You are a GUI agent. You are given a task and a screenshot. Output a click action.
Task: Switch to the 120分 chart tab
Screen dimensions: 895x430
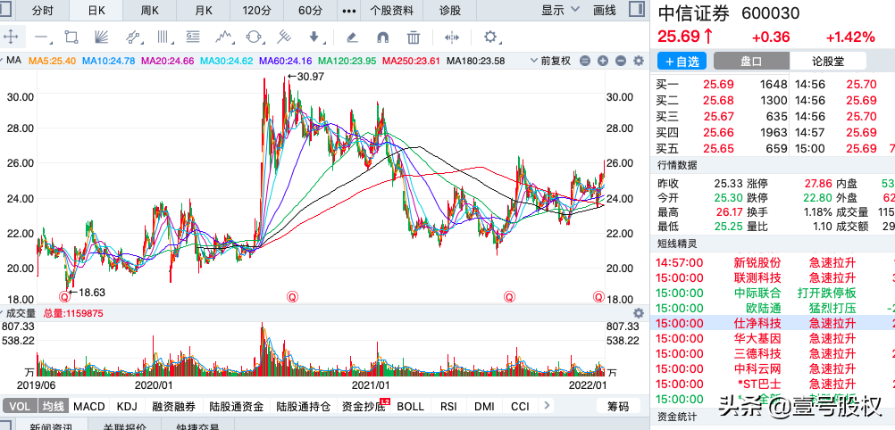click(x=257, y=11)
